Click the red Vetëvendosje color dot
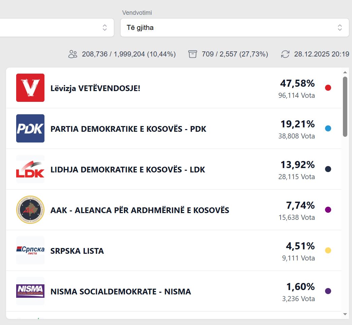This screenshot has width=352, height=325. coord(328,88)
